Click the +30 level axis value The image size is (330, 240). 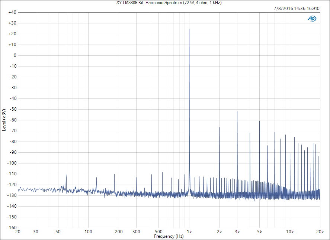point(12,23)
